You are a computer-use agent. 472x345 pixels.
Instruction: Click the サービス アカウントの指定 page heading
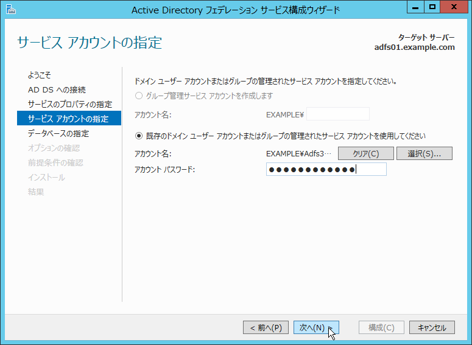tap(90, 42)
